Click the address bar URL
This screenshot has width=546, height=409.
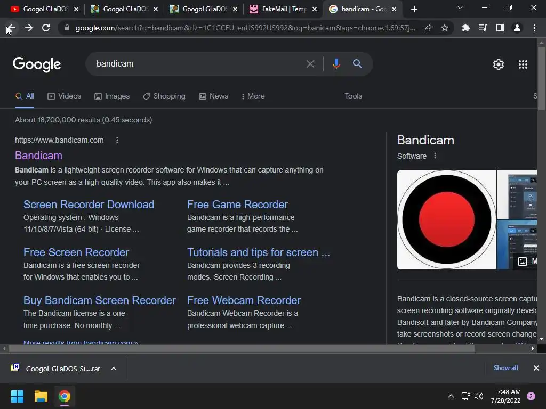coord(245,28)
